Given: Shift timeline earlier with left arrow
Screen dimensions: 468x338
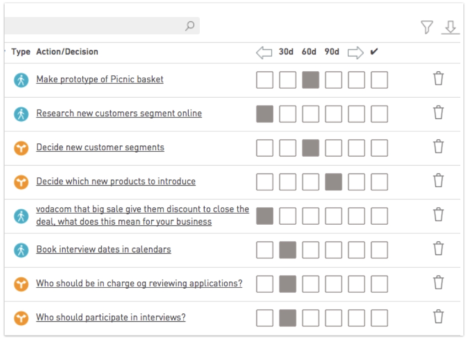Looking at the screenshot, I should [264, 53].
